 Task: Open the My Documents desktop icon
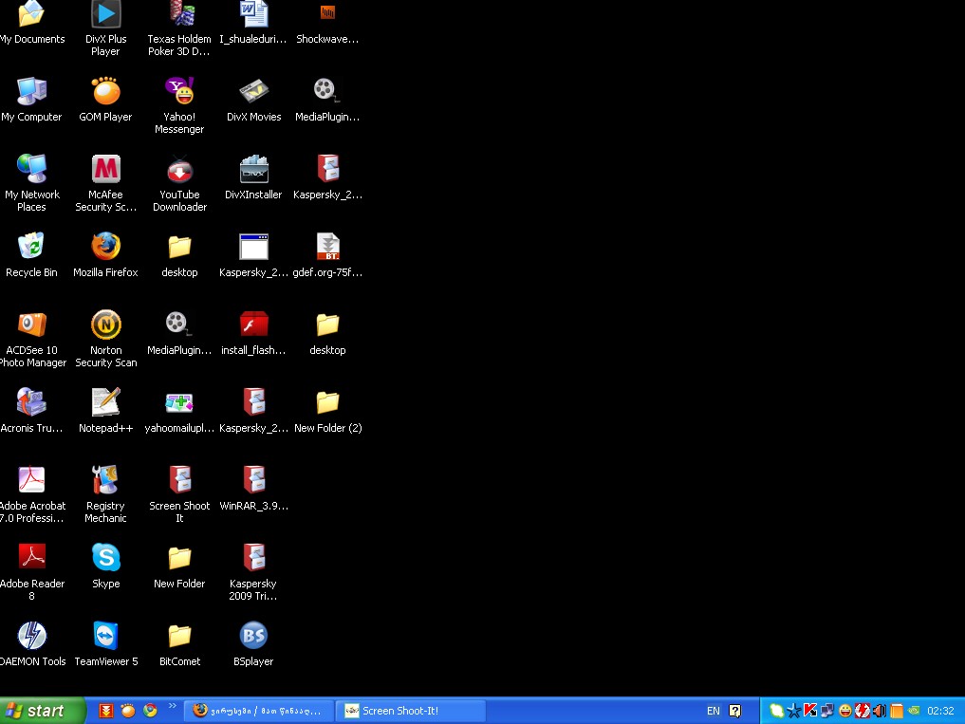coord(31,24)
